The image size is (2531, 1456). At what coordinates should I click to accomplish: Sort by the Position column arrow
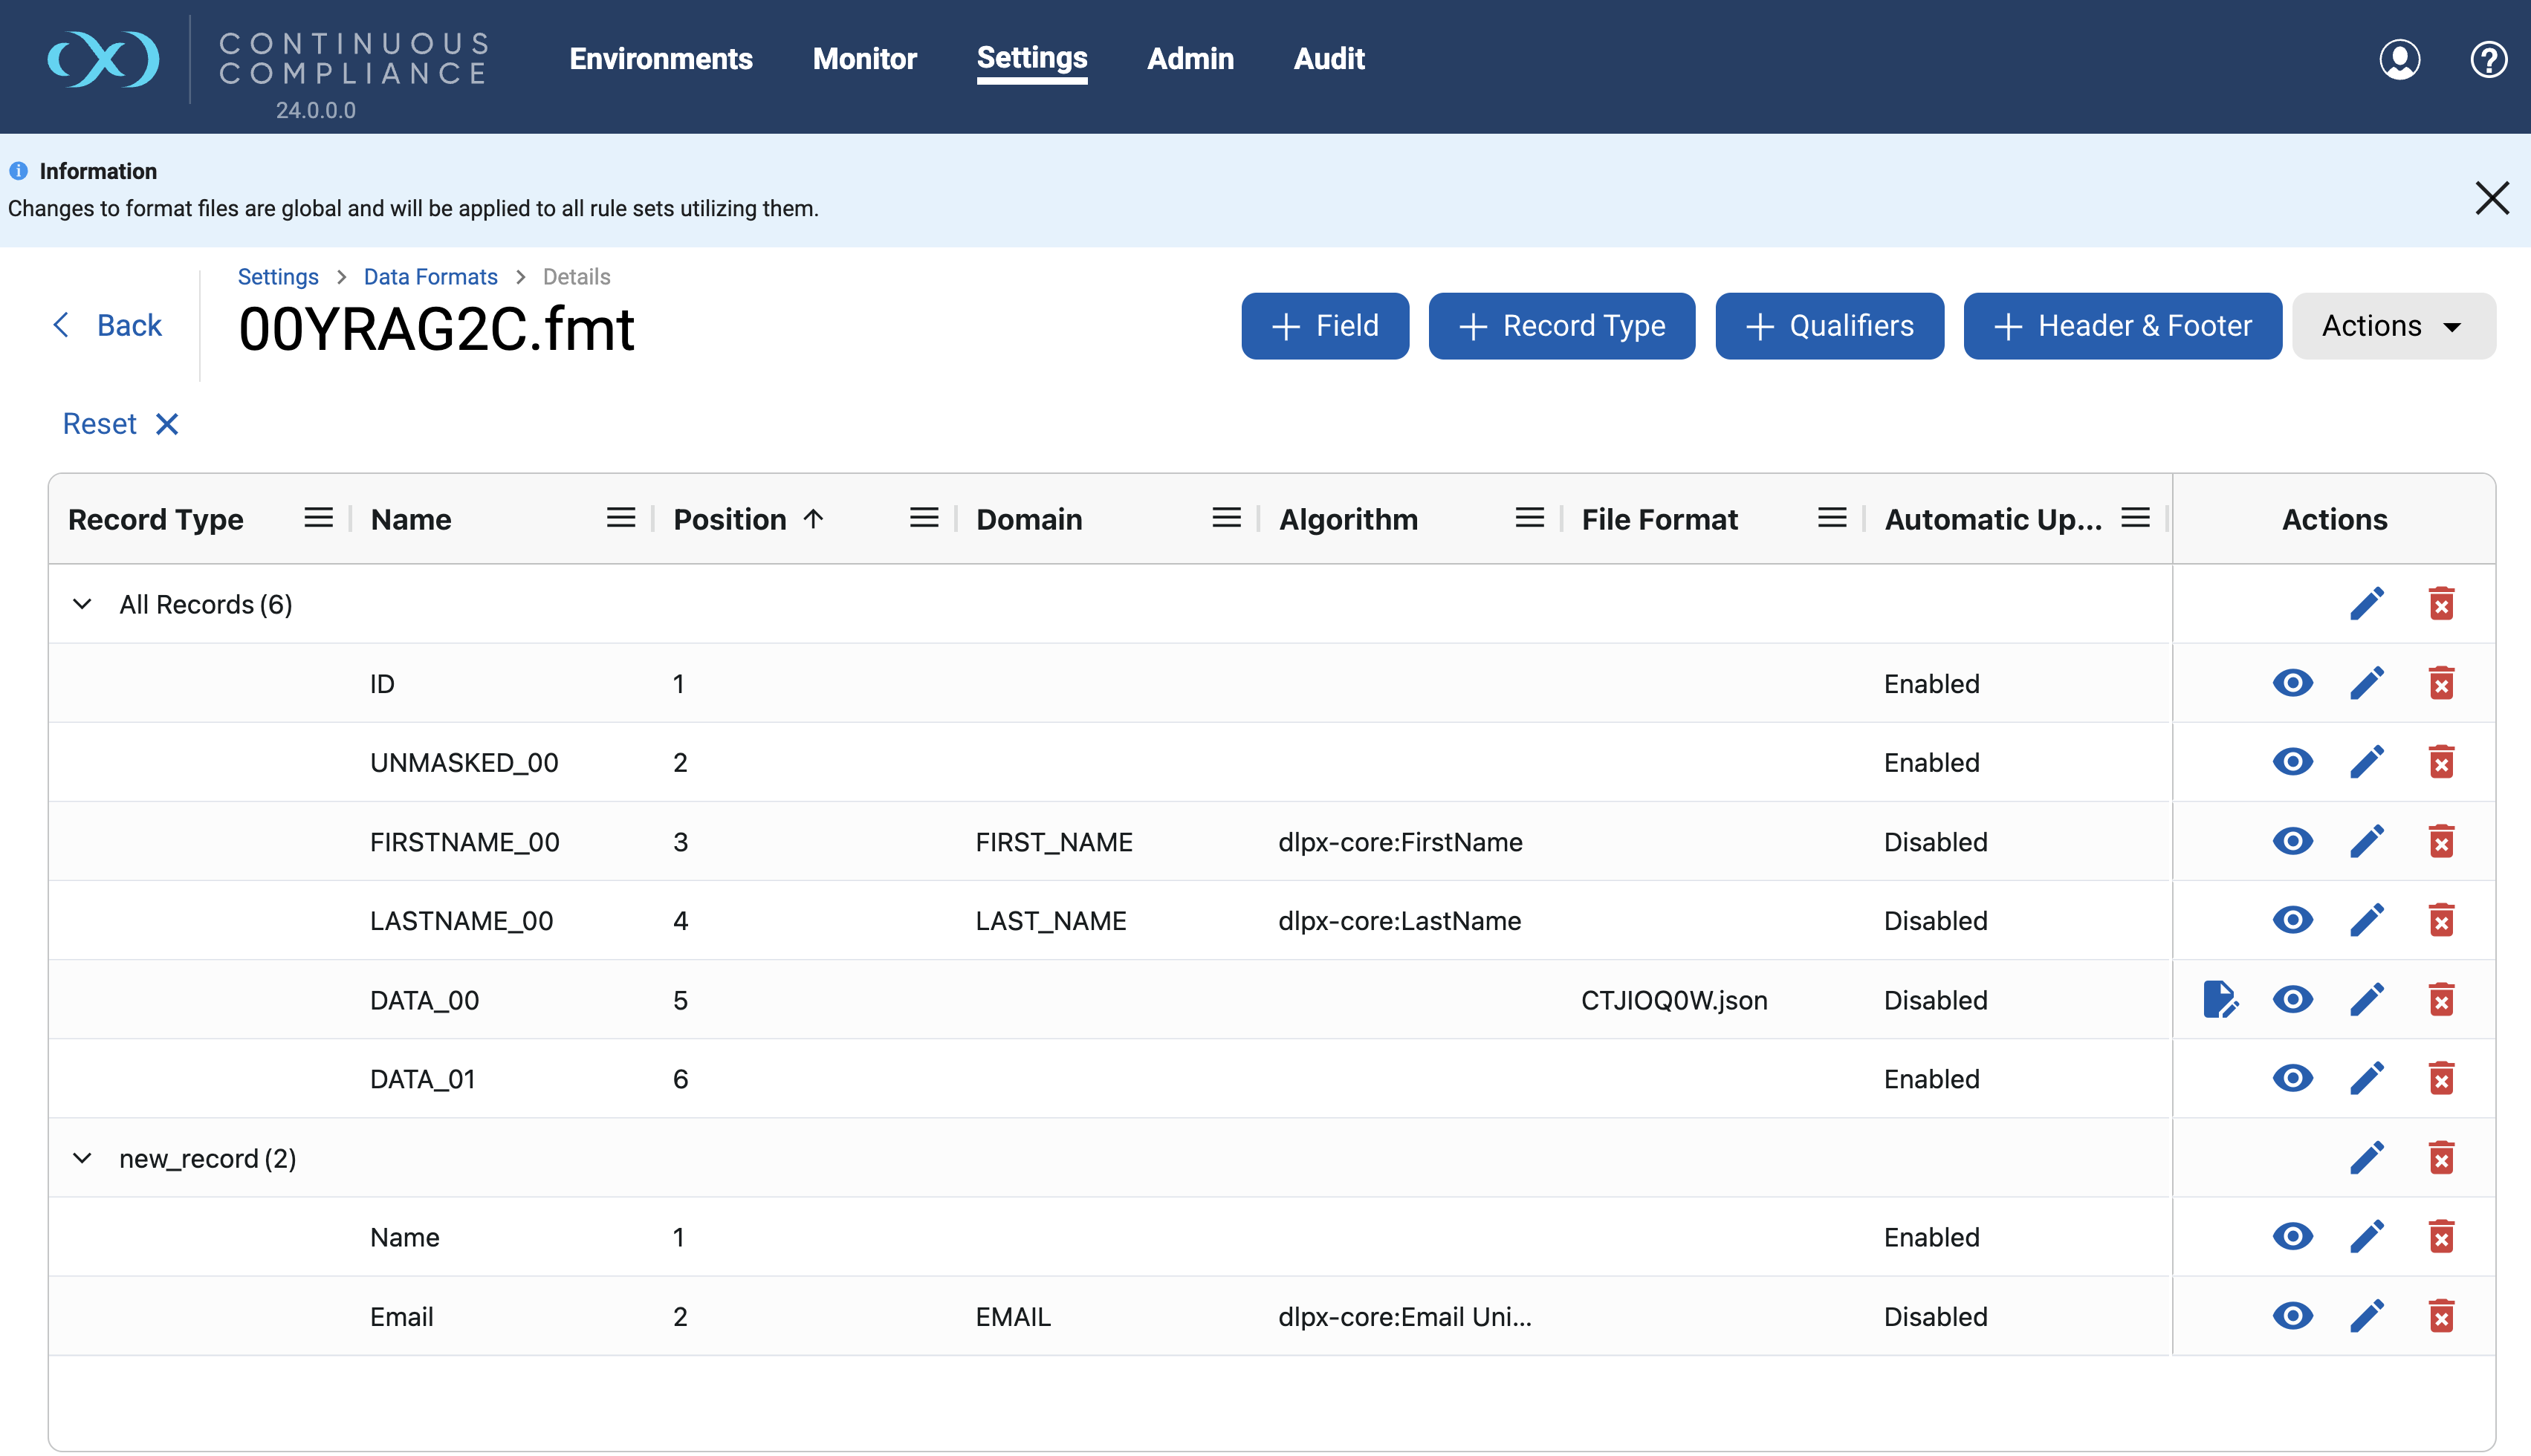[813, 518]
